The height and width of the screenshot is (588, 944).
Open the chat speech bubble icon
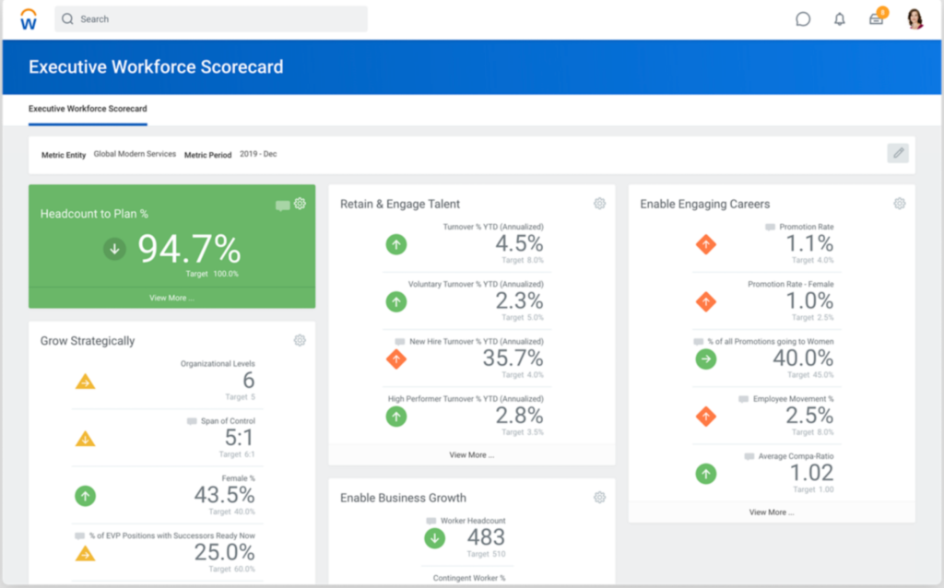[x=803, y=18]
